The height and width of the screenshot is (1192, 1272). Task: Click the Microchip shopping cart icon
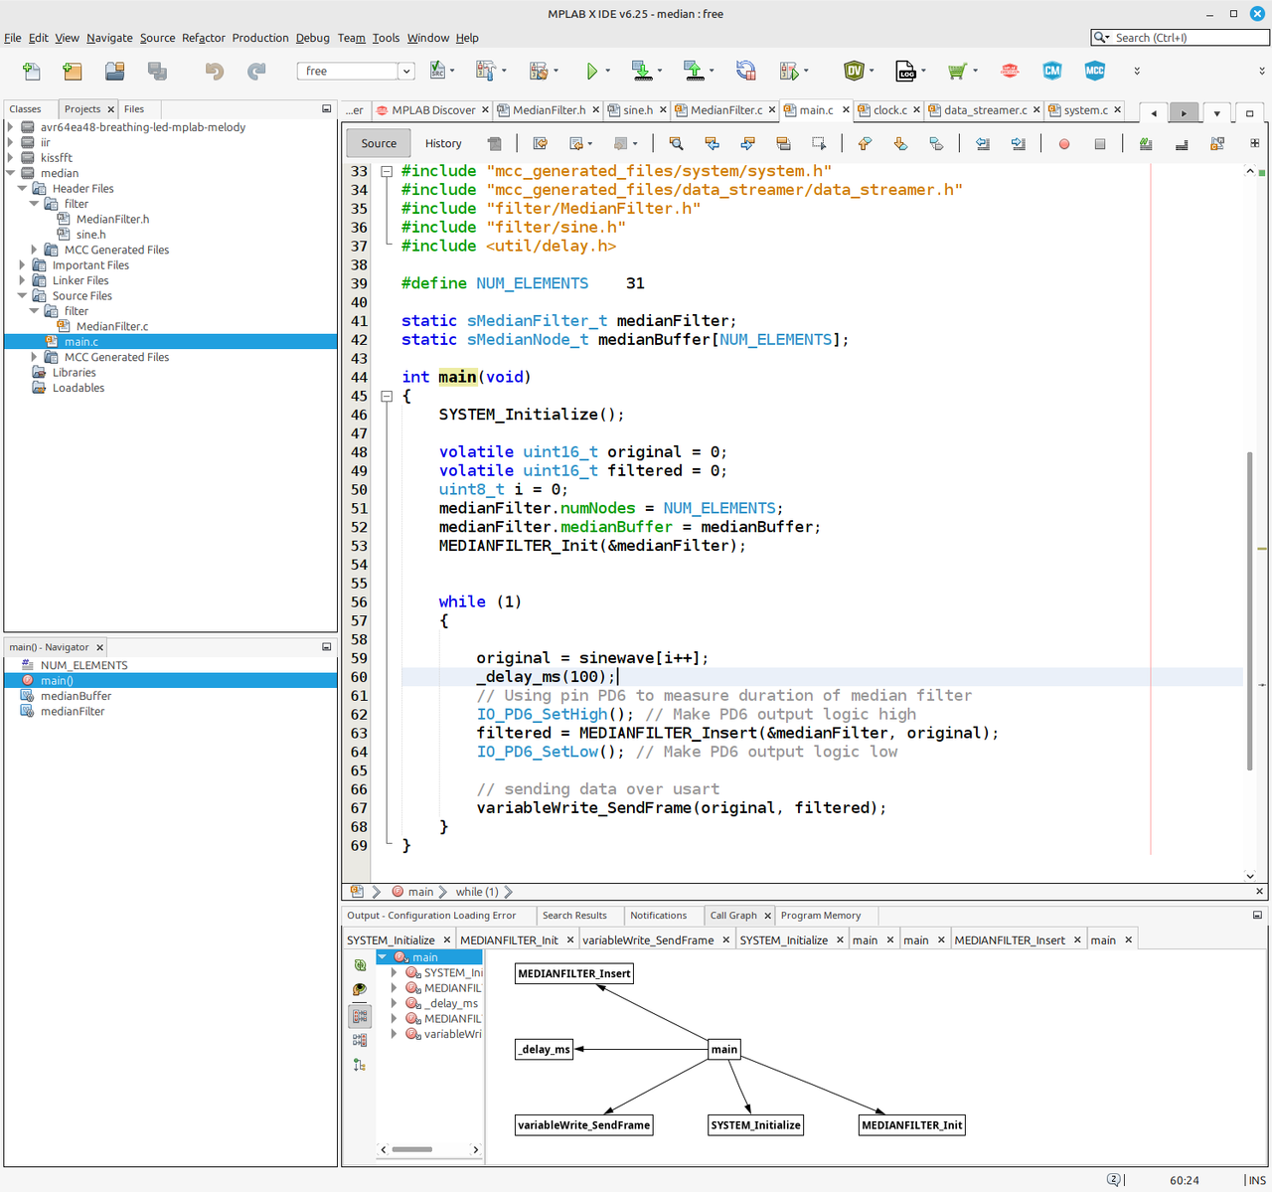pos(957,71)
